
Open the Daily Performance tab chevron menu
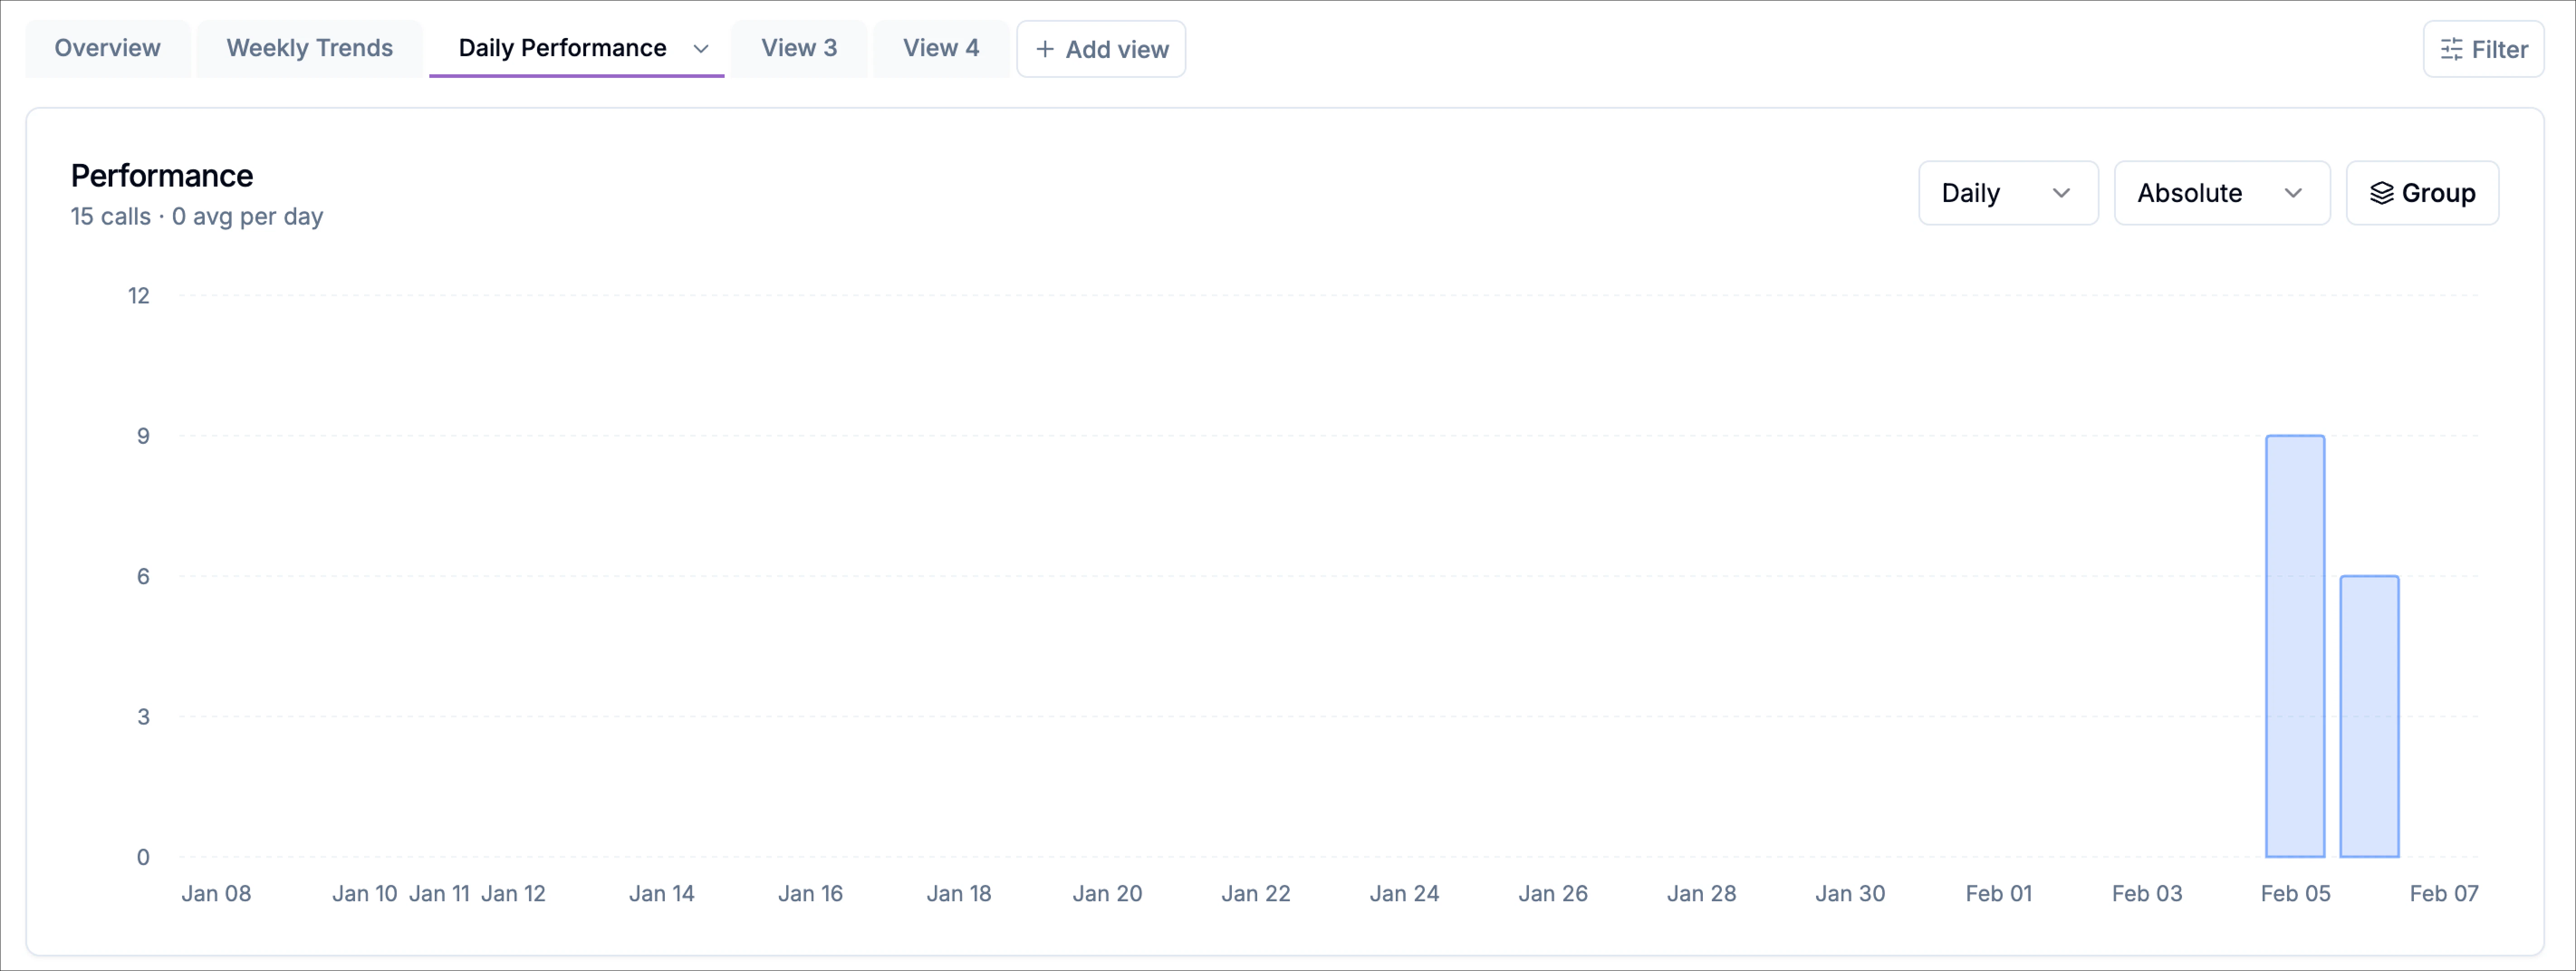[701, 49]
